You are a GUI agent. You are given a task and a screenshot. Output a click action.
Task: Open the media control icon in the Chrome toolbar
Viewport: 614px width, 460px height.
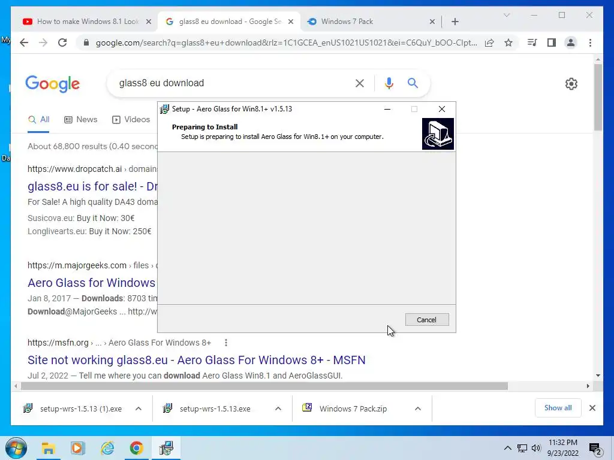(x=532, y=43)
